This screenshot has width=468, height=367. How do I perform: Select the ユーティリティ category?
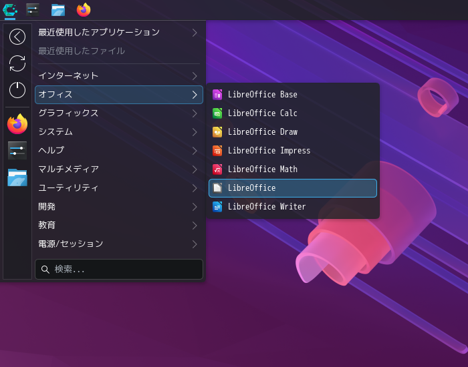click(x=119, y=188)
